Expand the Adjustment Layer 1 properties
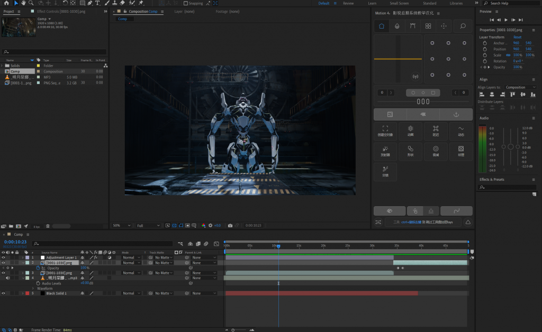The height and width of the screenshot is (332, 542). 23,257
